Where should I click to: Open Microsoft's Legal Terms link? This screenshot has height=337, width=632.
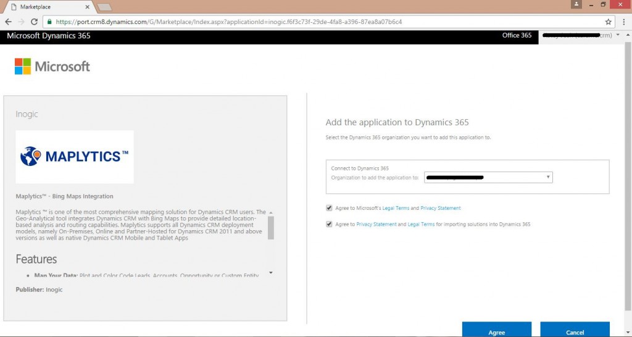click(396, 208)
